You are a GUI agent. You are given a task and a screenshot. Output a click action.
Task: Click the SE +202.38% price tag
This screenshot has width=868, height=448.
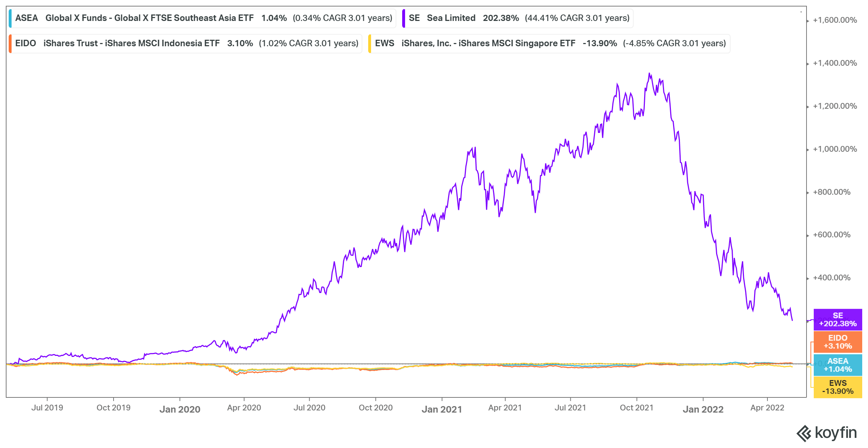(x=838, y=320)
